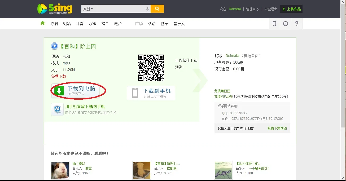Click the microphone voice search icon

[147, 9]
